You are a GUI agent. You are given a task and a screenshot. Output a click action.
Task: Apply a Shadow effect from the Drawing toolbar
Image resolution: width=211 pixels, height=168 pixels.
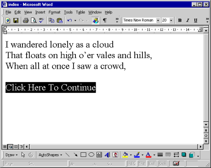pos(184,155)
